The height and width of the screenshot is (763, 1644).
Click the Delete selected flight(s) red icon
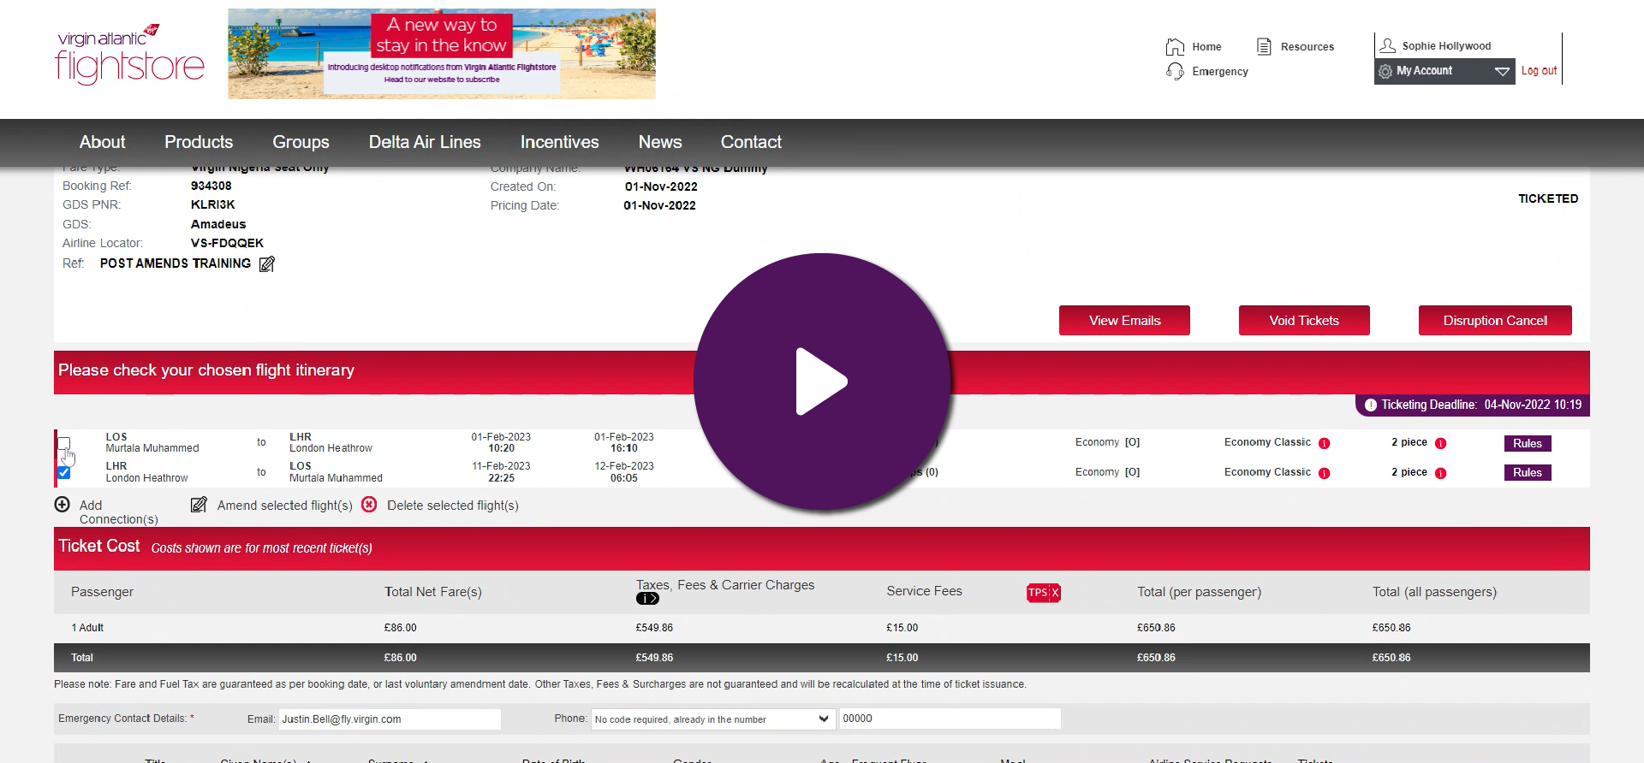[x=369, y=505]
